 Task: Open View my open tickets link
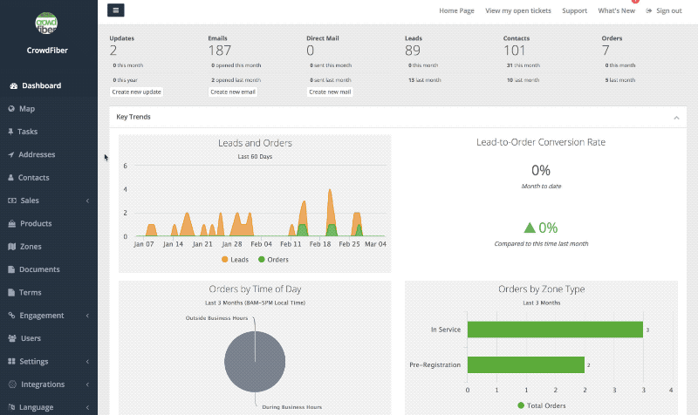pyautogui.click(x=518, y=10)
